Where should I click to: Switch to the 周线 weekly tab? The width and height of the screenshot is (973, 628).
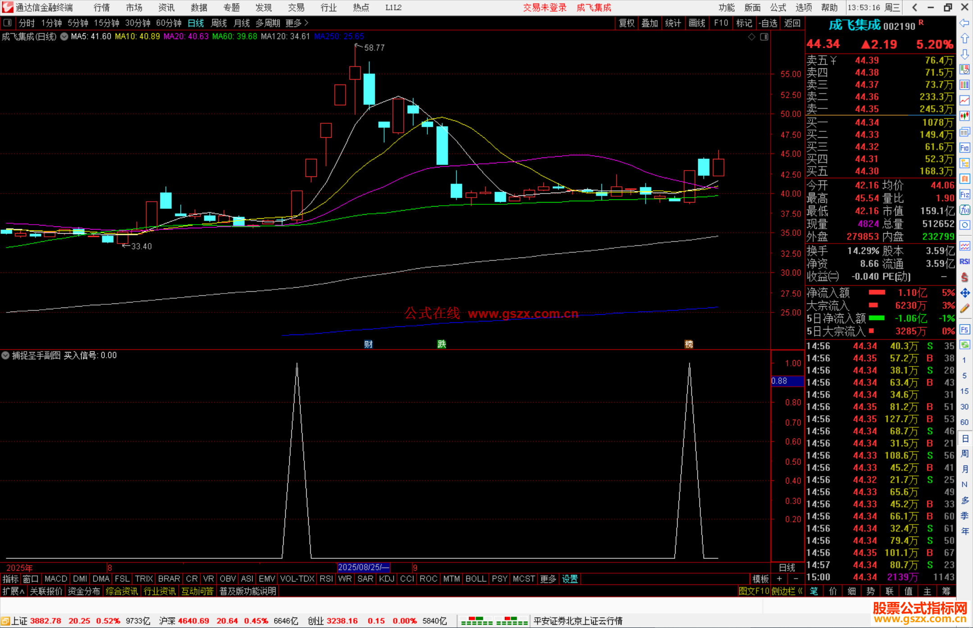coord(219,23)
